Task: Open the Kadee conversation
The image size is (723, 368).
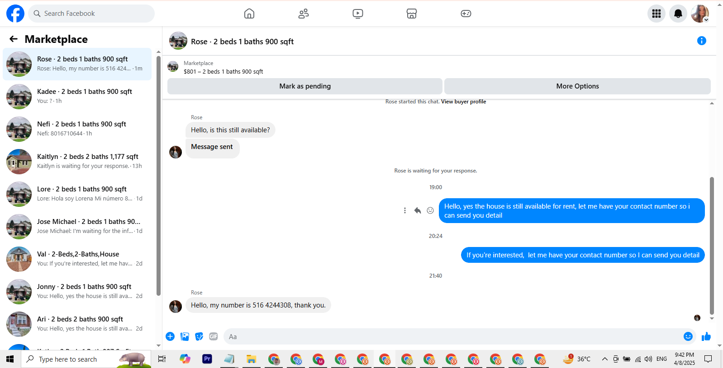Action: coord(77,97)
